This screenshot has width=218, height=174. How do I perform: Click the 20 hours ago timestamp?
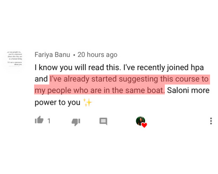pyautogui.click(x=97, y=55)
